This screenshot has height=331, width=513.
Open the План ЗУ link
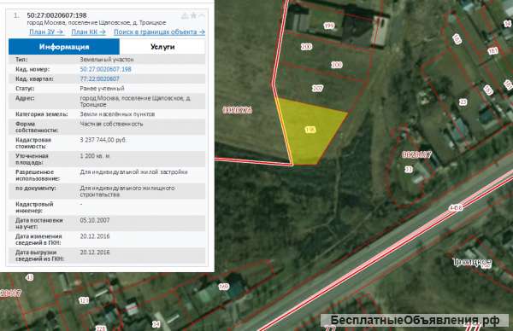pyautogui.click(x=46, y=32)
